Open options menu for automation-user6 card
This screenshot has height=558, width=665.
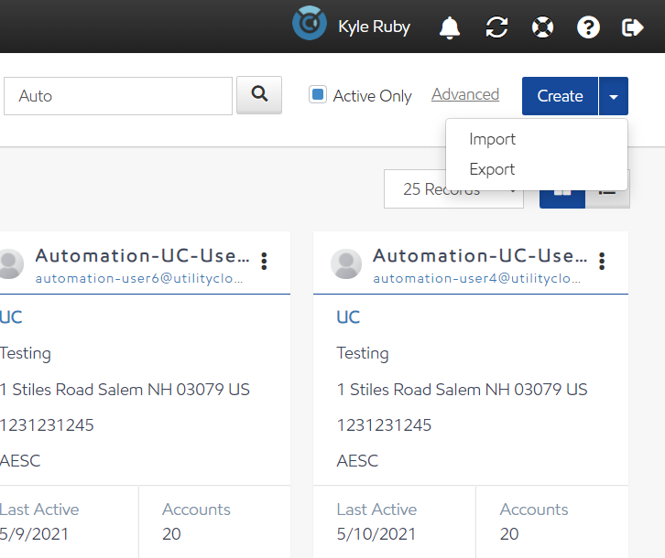point(264,261)
